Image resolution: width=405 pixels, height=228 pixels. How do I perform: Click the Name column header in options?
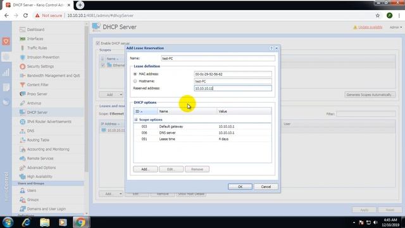pyautogui.click(x=187, y=111)
